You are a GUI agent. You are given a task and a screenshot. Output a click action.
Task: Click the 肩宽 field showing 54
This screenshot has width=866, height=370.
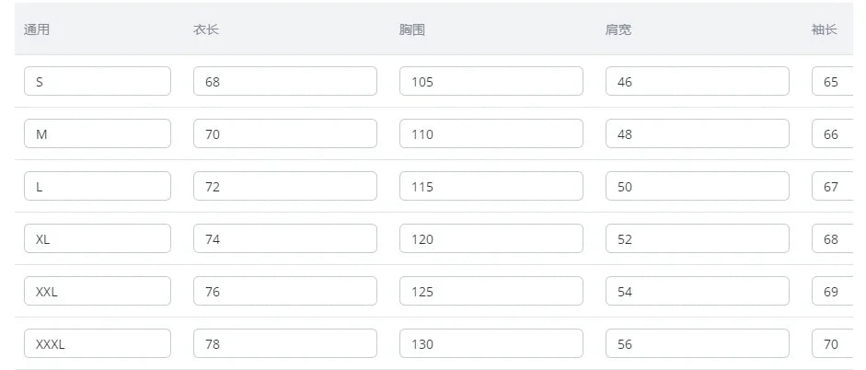(697, 291)
